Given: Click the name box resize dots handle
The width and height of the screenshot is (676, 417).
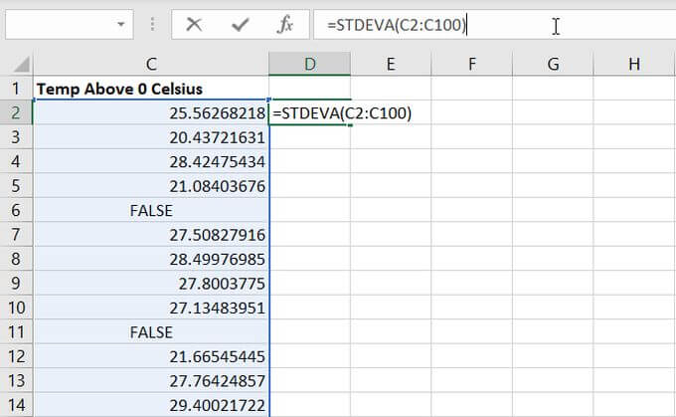Looking at the screenshot, I should pyautogui.click(x=150, y=25).
